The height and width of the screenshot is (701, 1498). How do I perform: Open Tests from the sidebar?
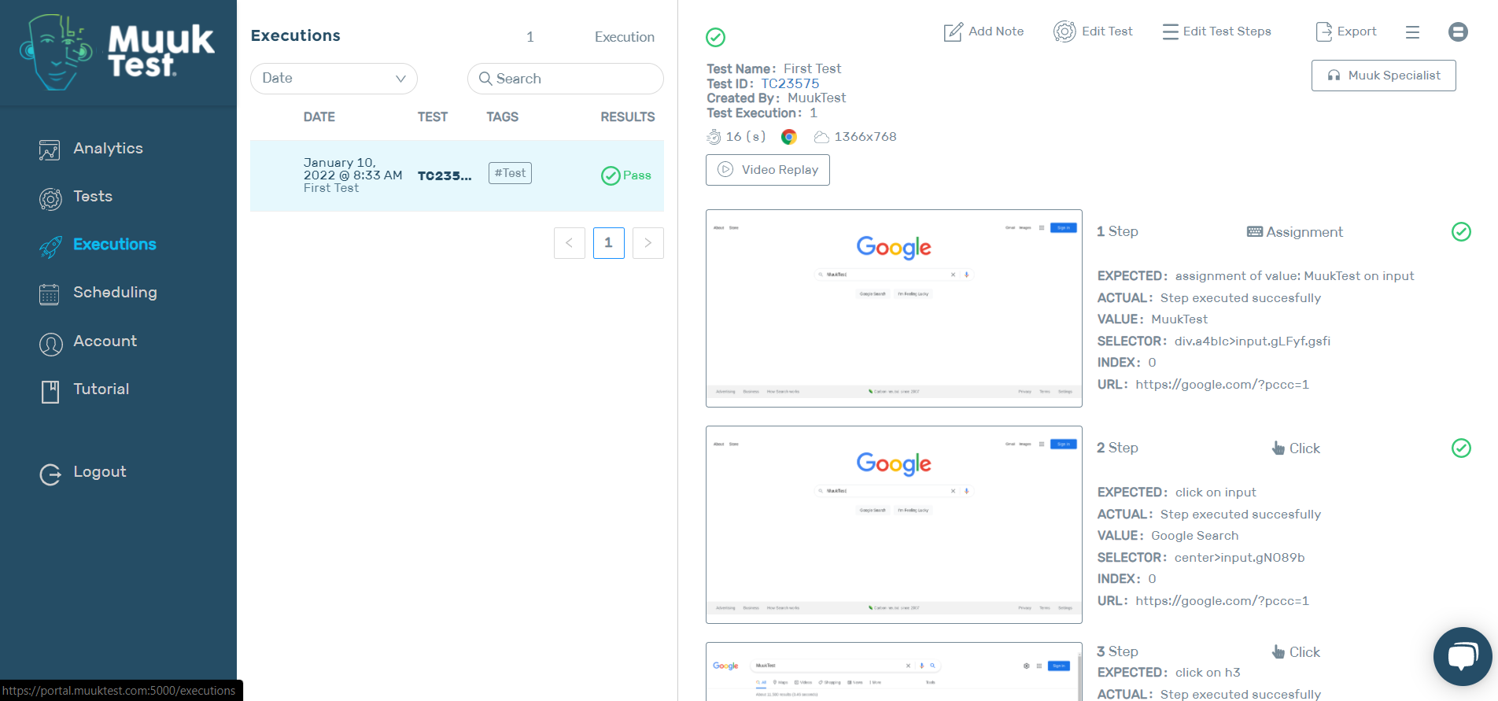pos(93,197)
